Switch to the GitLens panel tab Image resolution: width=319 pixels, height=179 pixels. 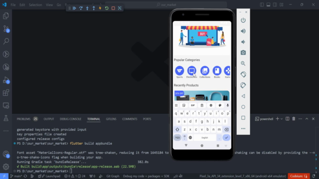(111, 119)
